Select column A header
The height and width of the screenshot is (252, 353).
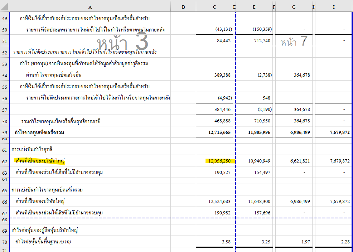[x=90, y=7]
